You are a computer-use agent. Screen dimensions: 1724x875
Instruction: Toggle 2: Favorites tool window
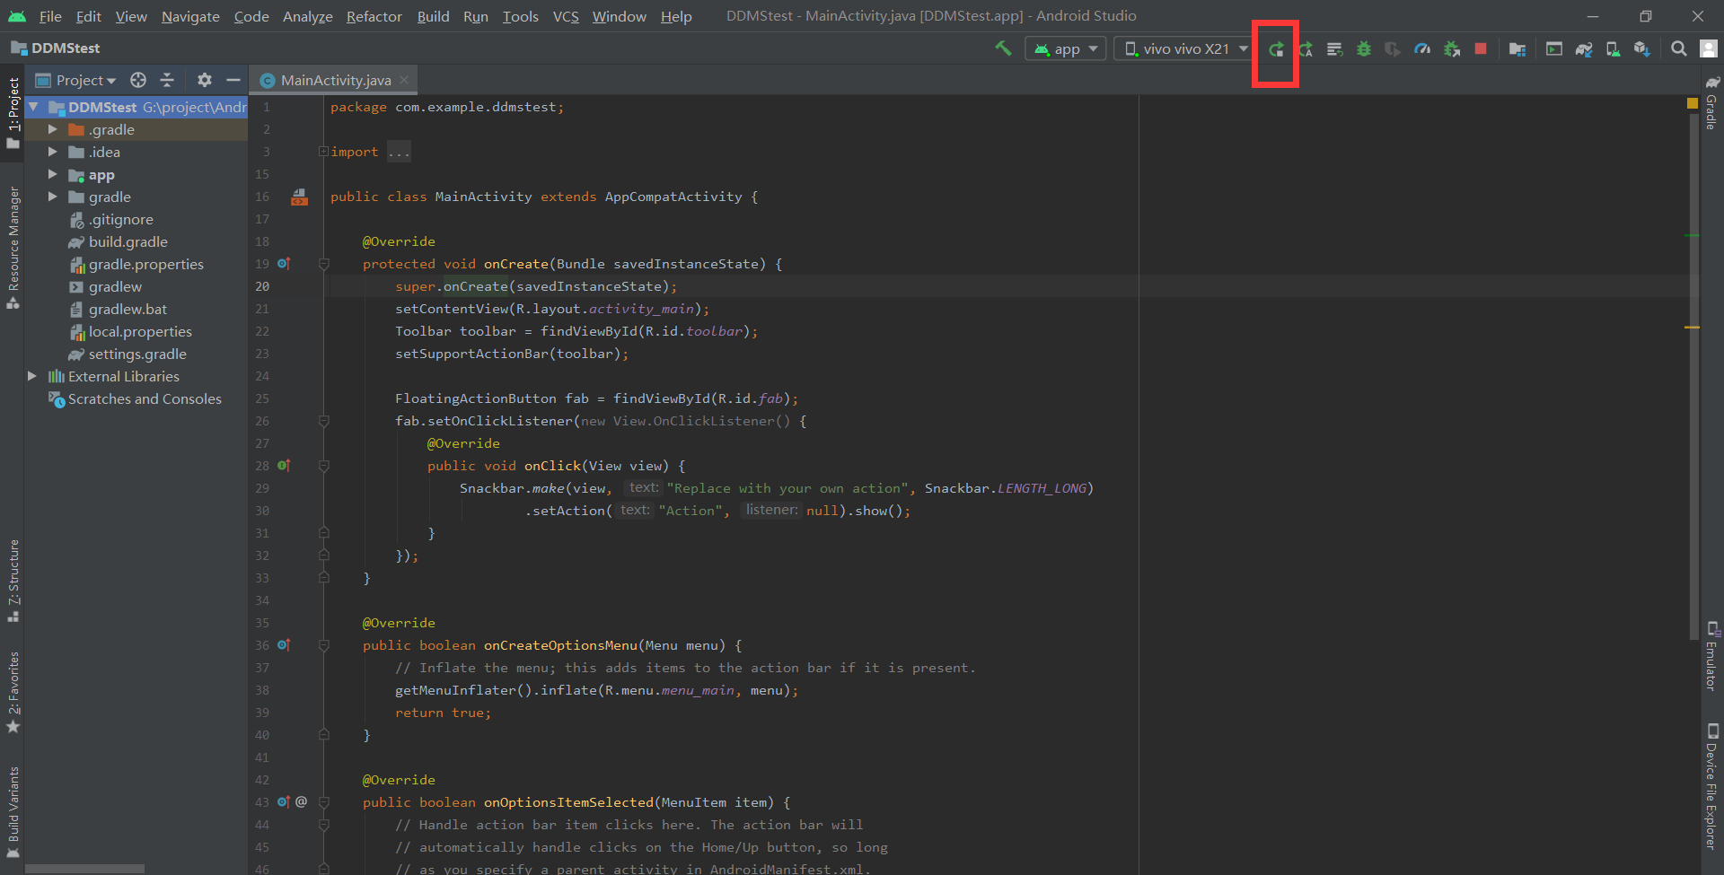(13, 693)
